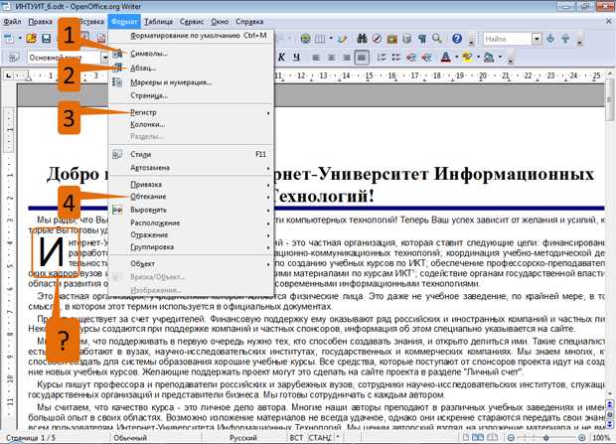This screenshot has width=616, height=444.
Task: Open the font color dropdown arrow
Action: click(x=456, y=58)
